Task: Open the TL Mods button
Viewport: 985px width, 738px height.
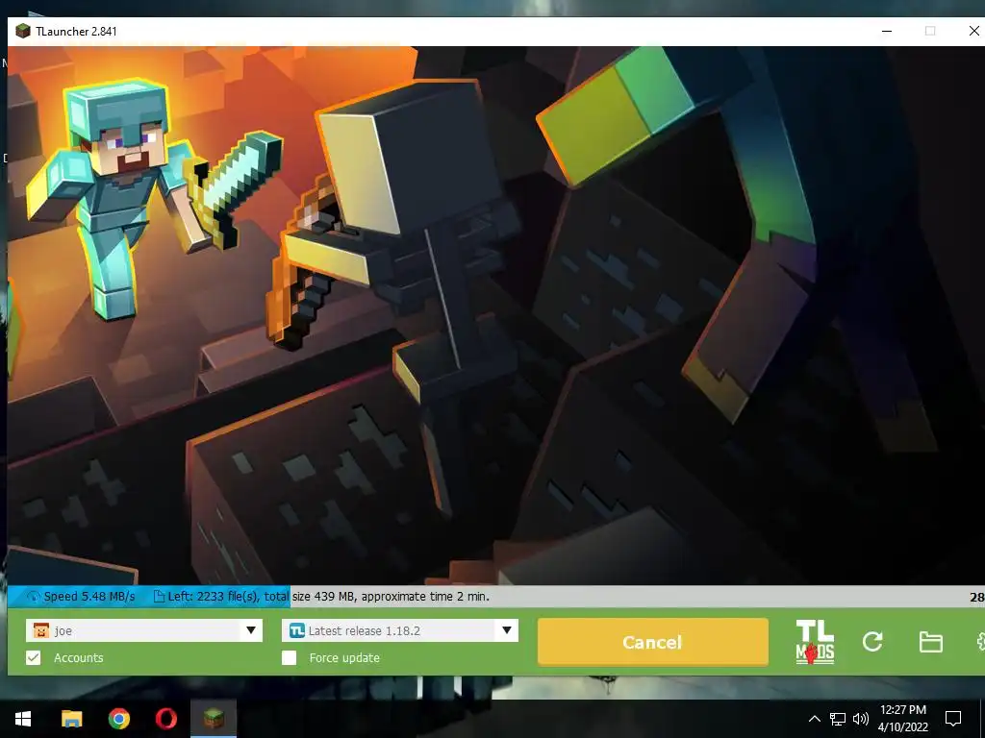Action: 815,642
